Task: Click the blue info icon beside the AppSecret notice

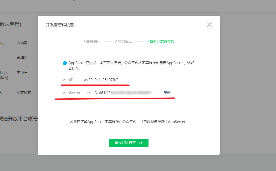Action: coord(65,63)
